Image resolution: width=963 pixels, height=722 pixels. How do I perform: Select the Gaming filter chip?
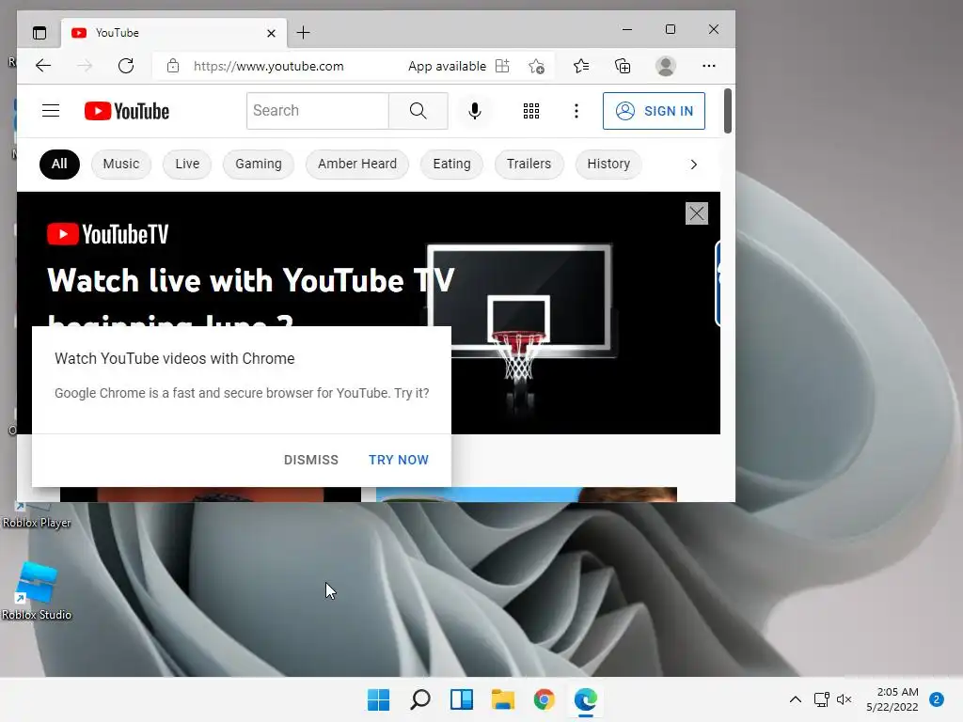[x=259, y=164]
